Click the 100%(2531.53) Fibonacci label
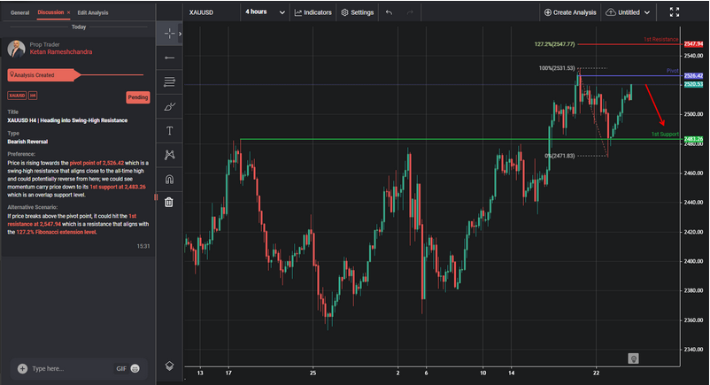 tap(557, 68)
